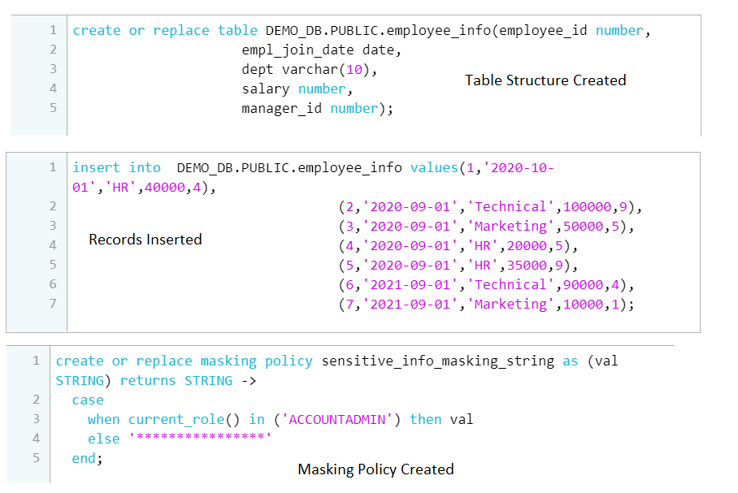Click the 'Masking Policy Created' caption

pyautogui.click(x=376, y=469)
